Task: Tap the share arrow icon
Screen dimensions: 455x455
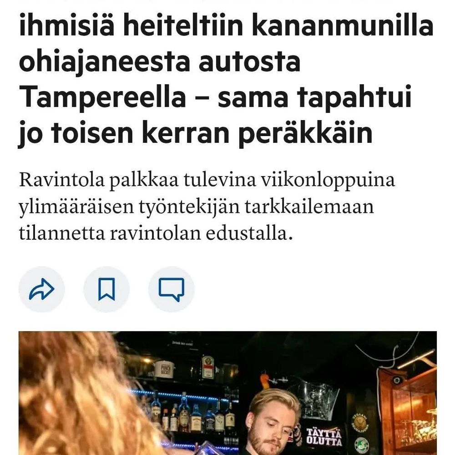Action: [42, 289]
